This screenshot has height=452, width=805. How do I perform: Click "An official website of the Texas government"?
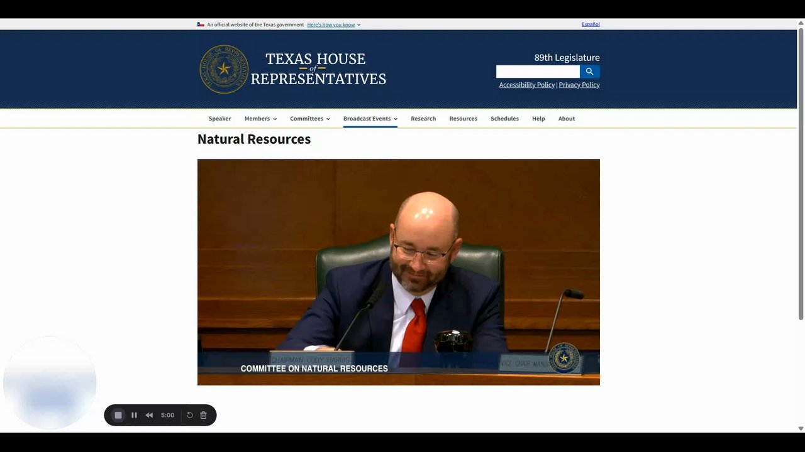point(255,24)
